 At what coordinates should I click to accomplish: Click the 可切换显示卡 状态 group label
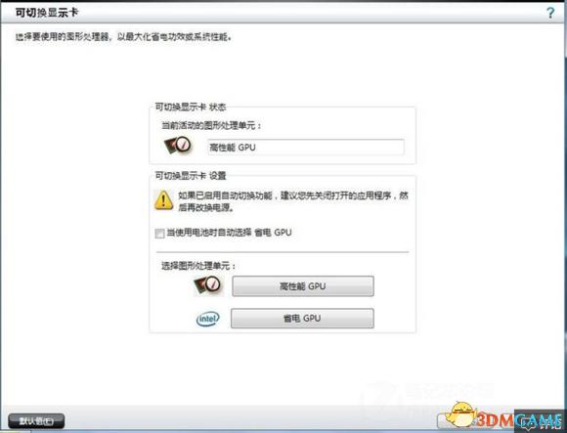(x=191, y=107)
